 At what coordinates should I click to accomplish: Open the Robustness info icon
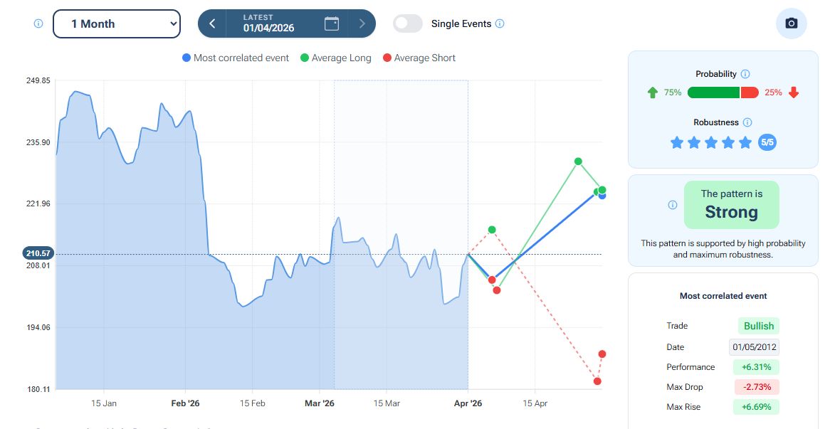(747, 122)
